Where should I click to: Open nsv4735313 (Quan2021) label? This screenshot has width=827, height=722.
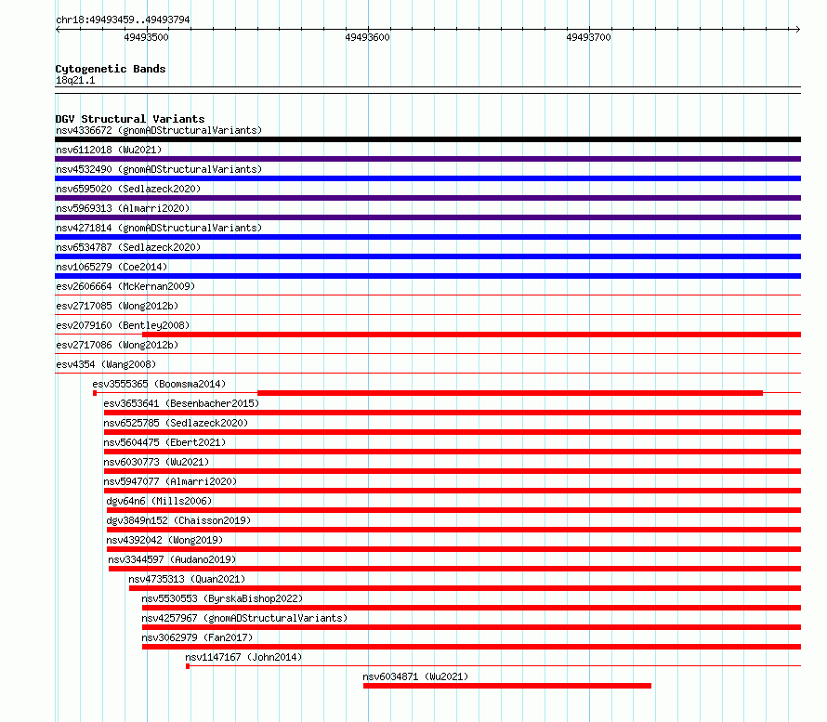[x=187, y=579]
